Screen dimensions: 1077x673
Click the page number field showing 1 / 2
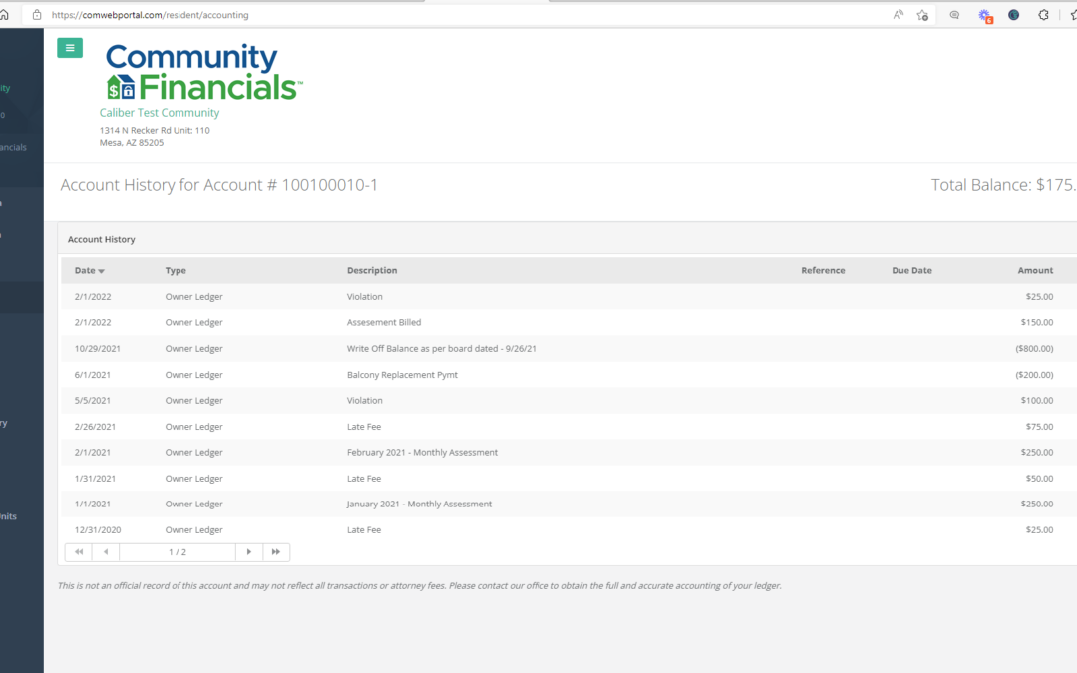(x=178, y=552)
